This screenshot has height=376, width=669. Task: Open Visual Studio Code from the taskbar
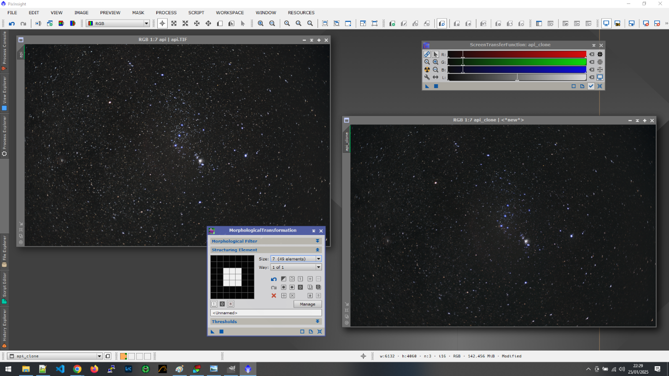[x=60, y=369]
